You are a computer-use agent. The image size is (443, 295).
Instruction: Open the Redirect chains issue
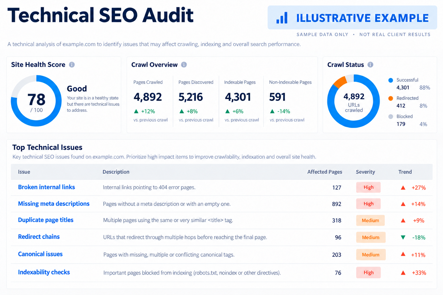tap(39, 237)
